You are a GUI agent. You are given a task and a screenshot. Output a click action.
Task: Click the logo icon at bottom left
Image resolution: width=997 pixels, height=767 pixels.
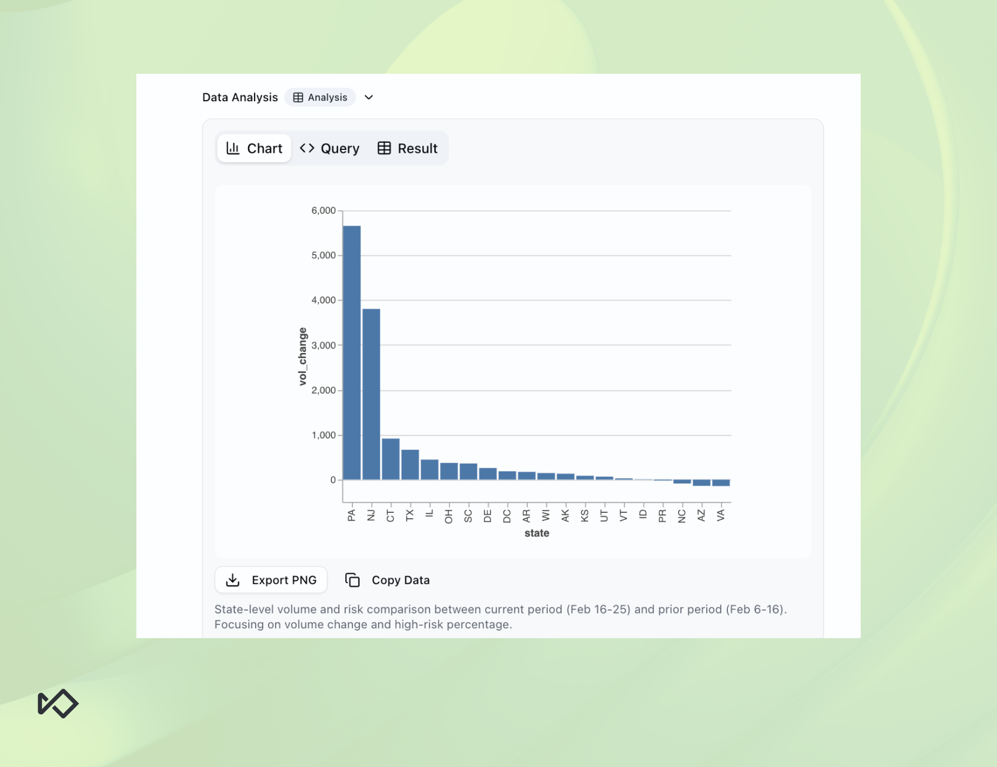click(58, 703)
